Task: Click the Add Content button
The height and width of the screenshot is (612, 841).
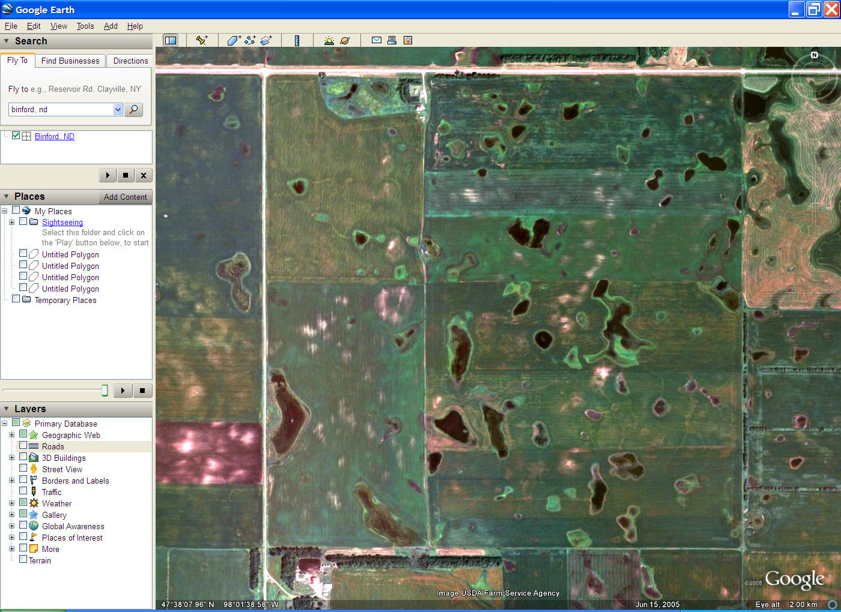Action: click(125, 197)
